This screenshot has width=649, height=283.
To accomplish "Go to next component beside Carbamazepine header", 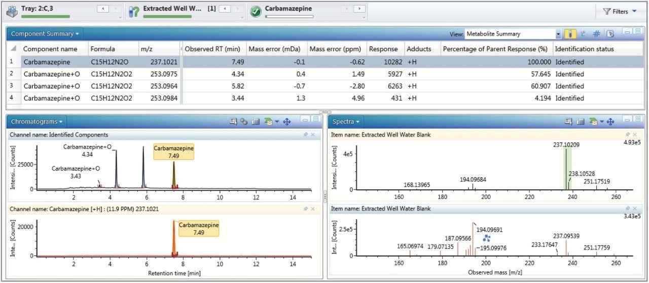I will click(360, 9).
